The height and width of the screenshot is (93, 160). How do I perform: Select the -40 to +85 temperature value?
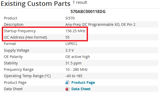(x=74, y=76)
